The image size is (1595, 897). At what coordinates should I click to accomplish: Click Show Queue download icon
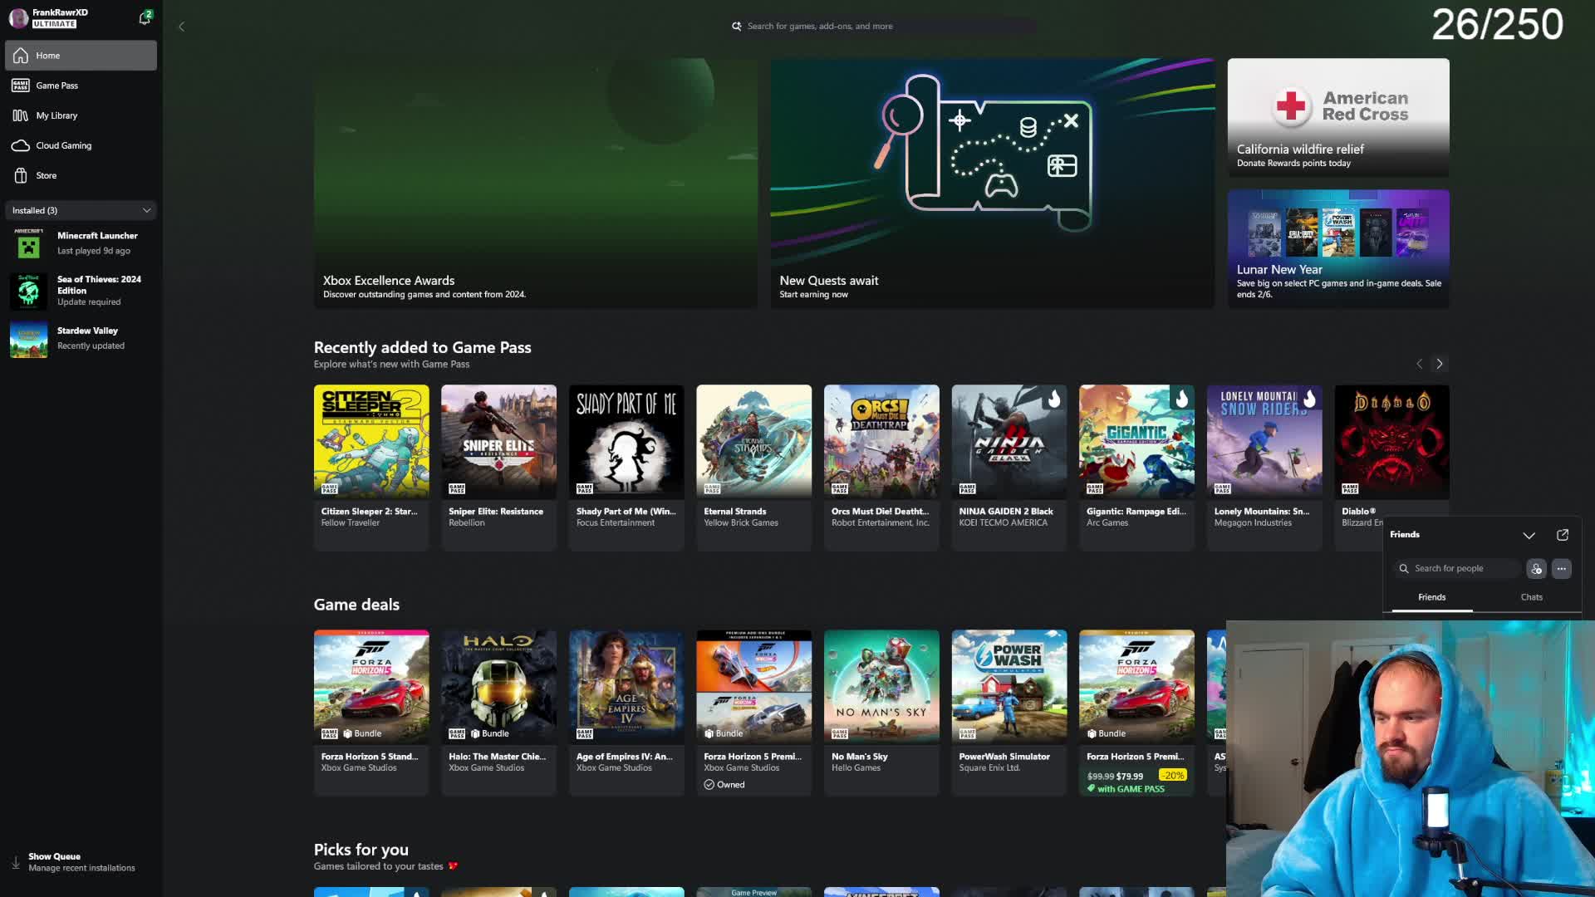[x=15, y=862]
